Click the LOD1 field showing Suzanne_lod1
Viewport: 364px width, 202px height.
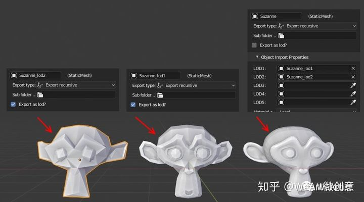pyautogui.click(x=316, y=68)
